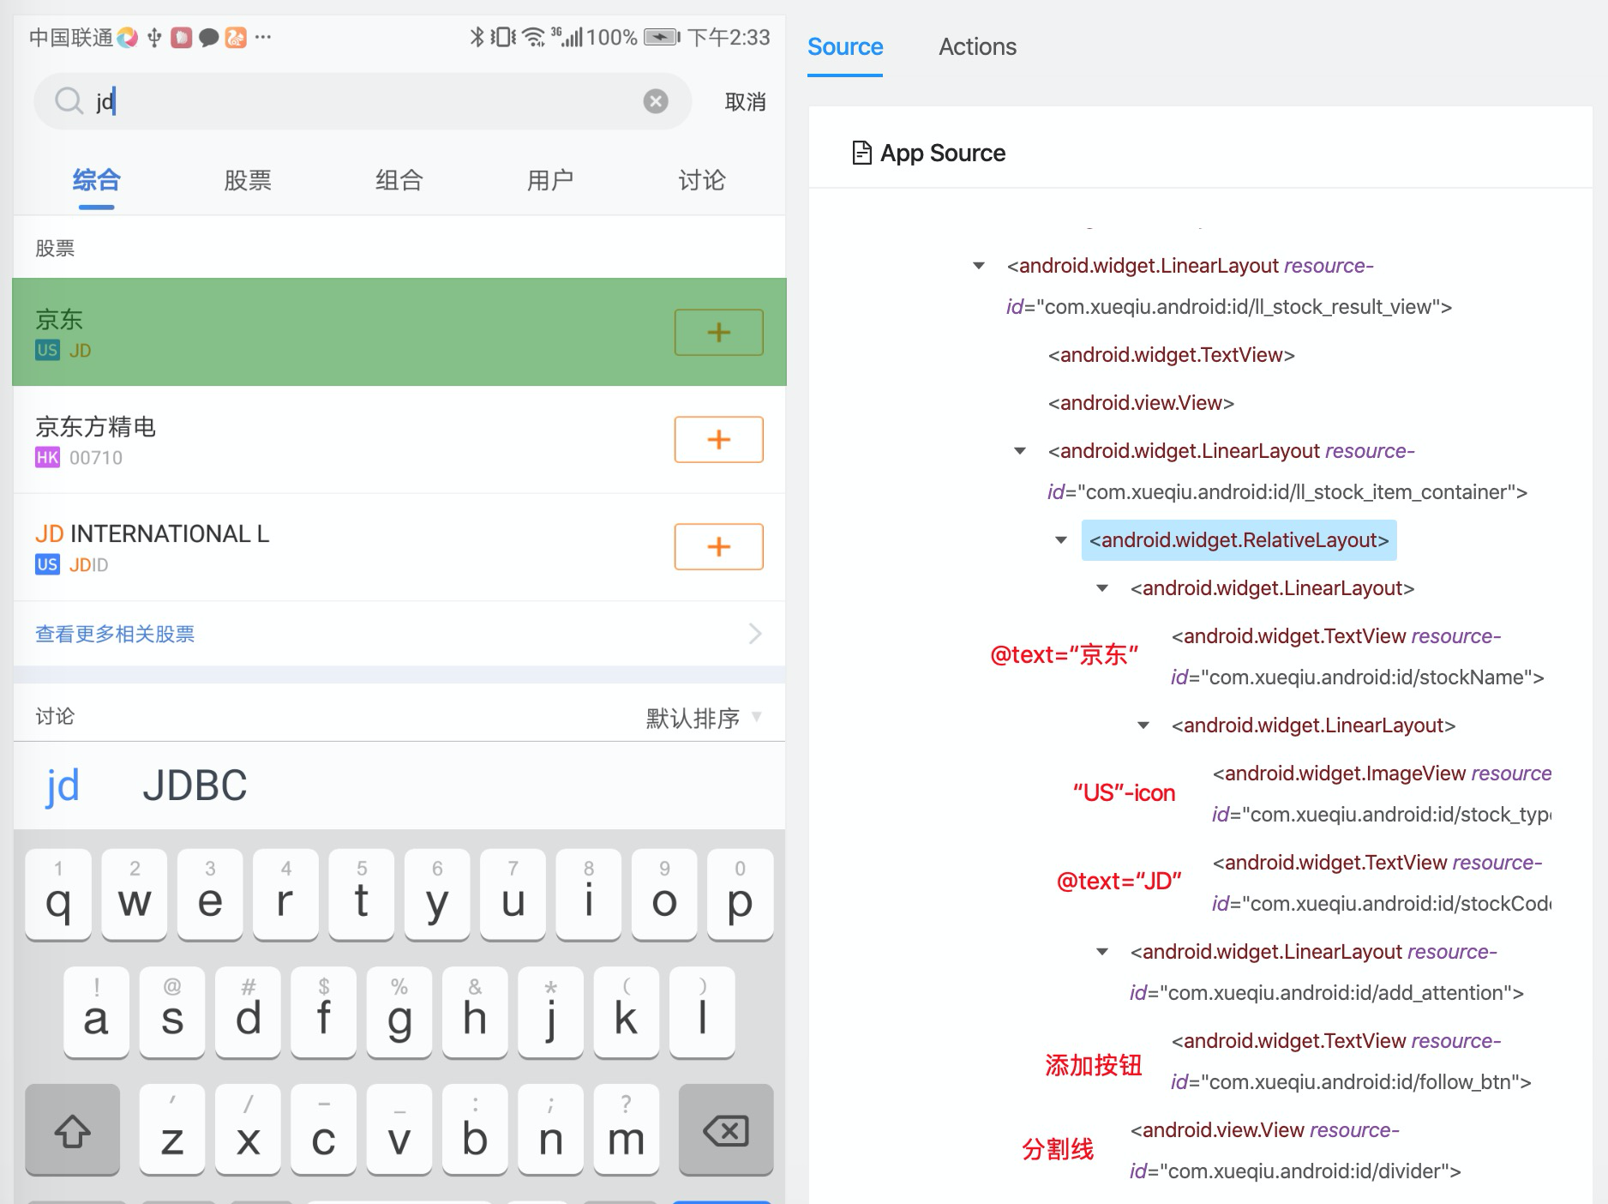Tap the search input field containing jd
Image resolution: width=1608 pixels, height=1204 pixels.
(363, 101)
